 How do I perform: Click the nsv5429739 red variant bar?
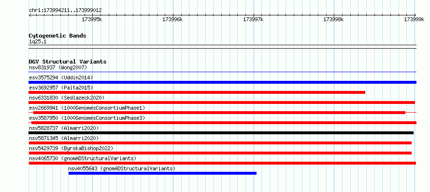coord(220,153)
